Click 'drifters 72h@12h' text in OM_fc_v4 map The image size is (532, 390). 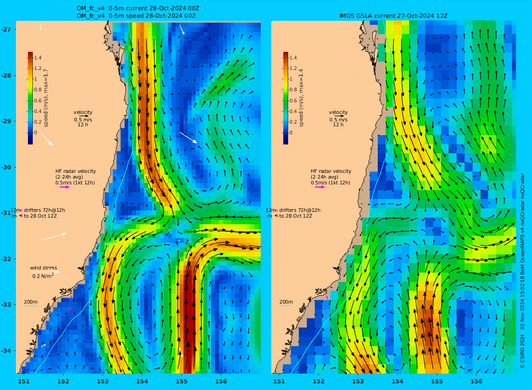[45, 210]
